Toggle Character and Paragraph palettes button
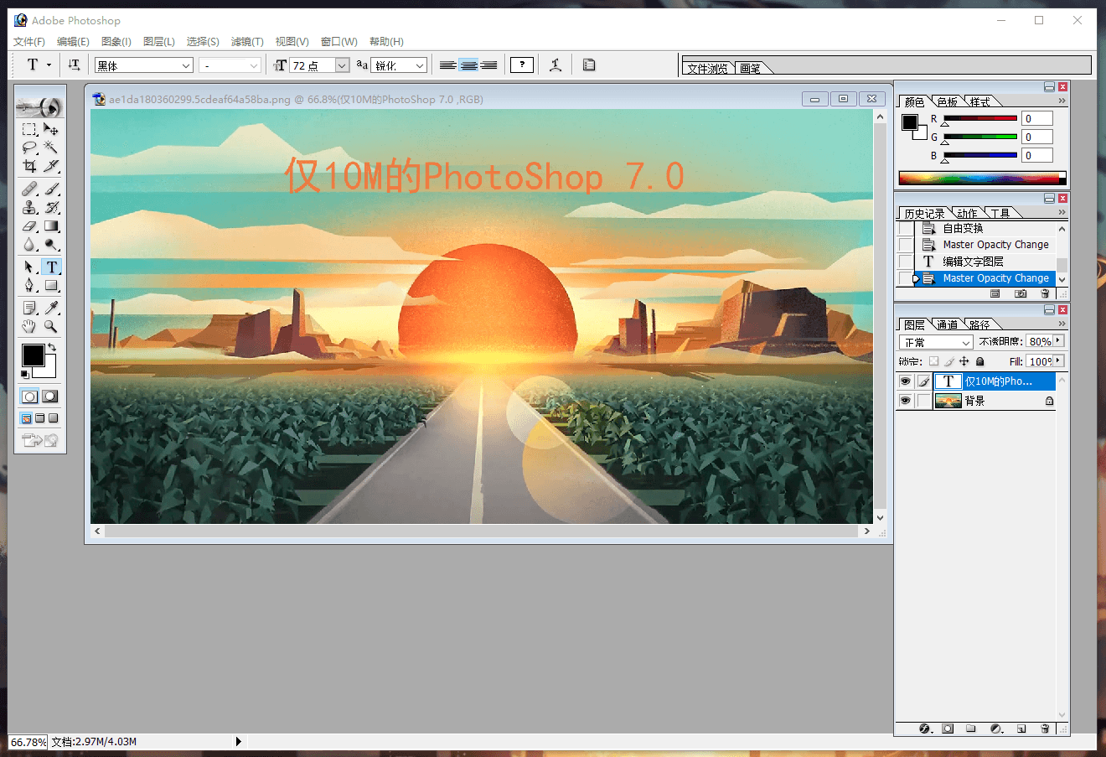Screen dimensions: 1106x757 pos(589,65)
